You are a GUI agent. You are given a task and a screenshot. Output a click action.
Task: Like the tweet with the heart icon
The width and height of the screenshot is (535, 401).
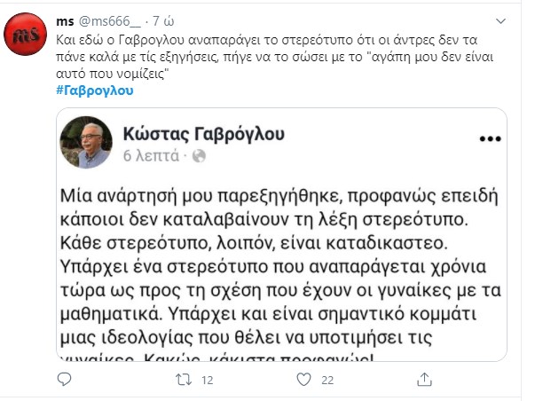305,380
